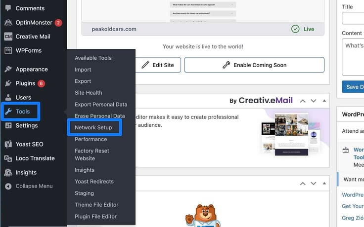364x227 pixels.
Task: Open the Greg Zió news link
Action: [353, 218]
